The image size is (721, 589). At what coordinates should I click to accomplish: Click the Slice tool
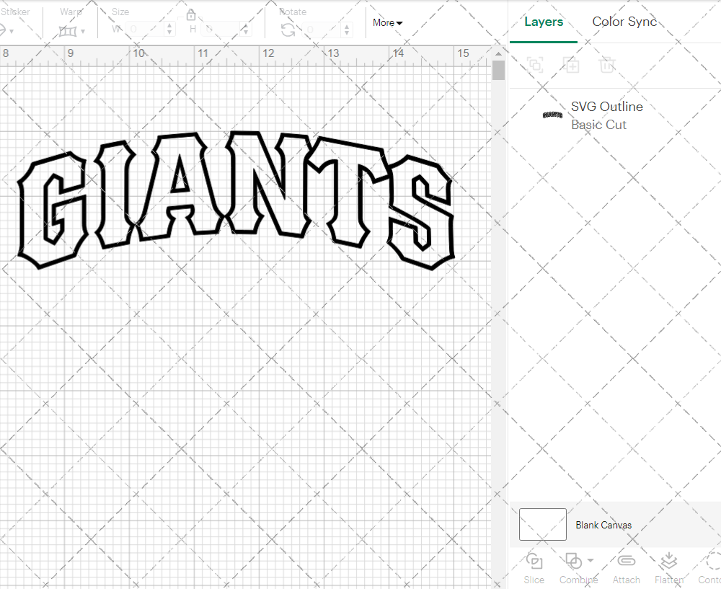(534, 568)
